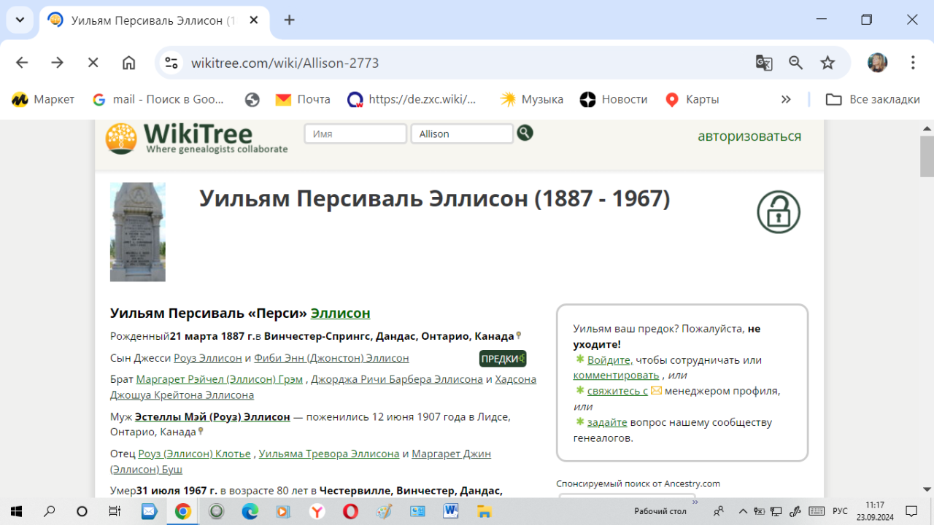Show hidden system tray icons

pyautogui.click(x=743, y=511)
